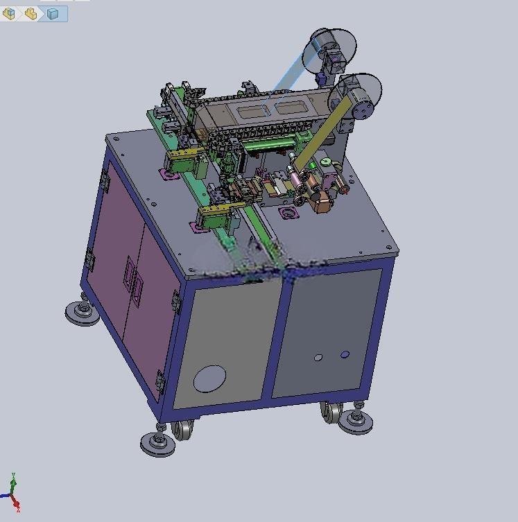Select the door handle on purple door
The height and width of the screenshot is (522, 518).
(x=133, y=281)
